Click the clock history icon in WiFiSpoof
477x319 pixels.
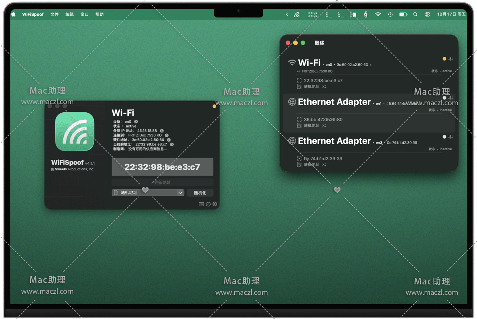208,204
